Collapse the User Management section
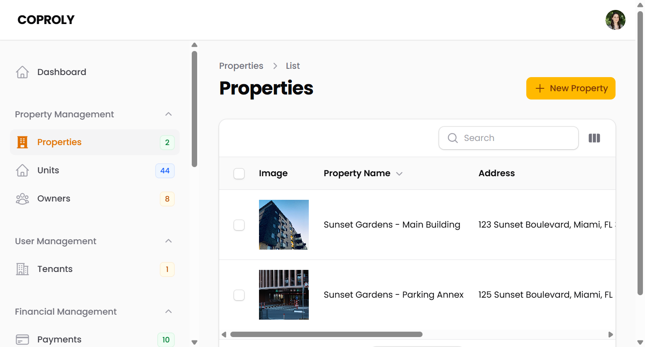Screen dimensions: 645x347 [x=169, y=241]
